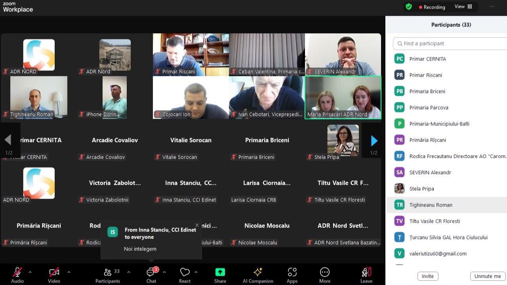The height and width of the screenshot is (285, 507).
Task: Open chat message from Inna Stanciu
Action: click(x=151, y=240)
